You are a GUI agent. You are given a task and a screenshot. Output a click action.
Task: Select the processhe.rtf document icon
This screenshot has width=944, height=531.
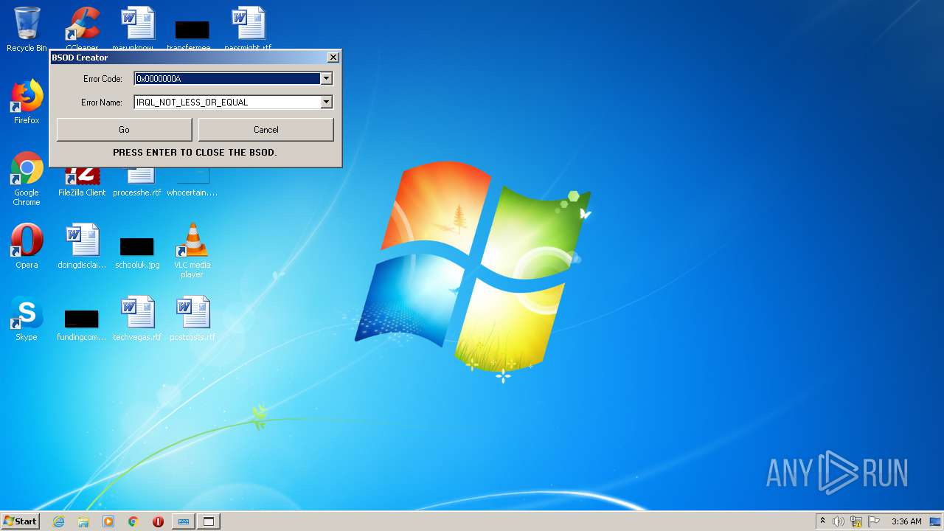click(137, 182)
